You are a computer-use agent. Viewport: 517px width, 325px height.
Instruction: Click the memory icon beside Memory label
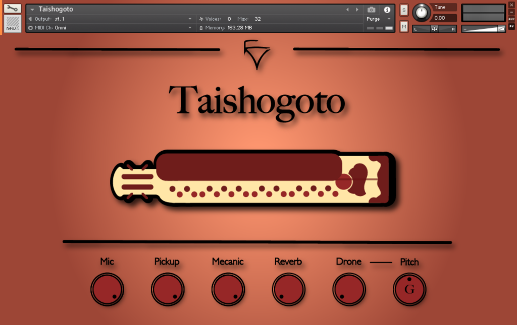click(201, 28)
